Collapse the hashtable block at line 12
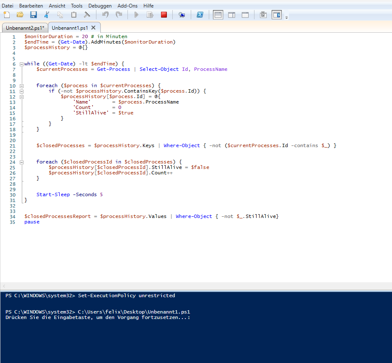The height and width of the screenshot is (363, 392). (21, 97)
